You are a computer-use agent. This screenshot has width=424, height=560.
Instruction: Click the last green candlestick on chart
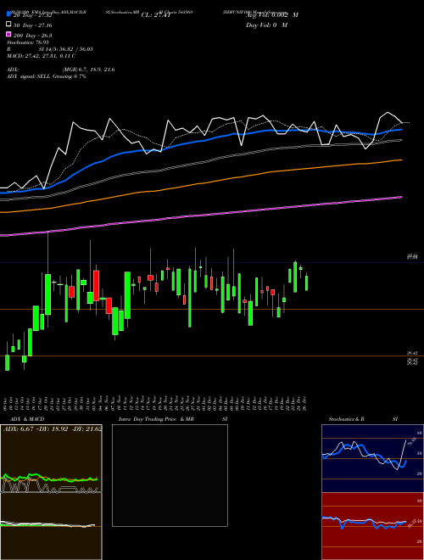tap(307, 283)
